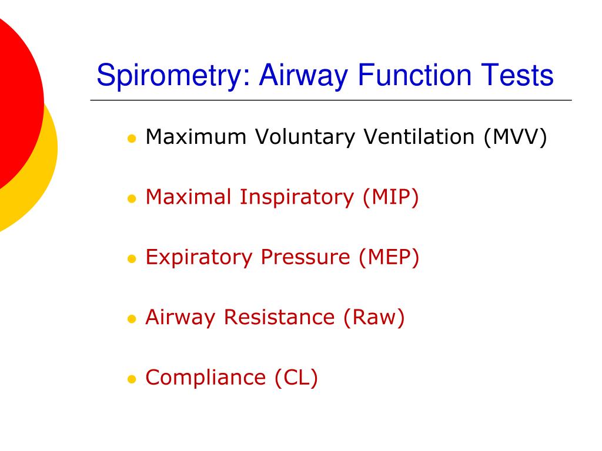
Task: Click the yellow bullet beside Maximal Inspiratory
Action: pyautogui.click(x=132, y=198)
